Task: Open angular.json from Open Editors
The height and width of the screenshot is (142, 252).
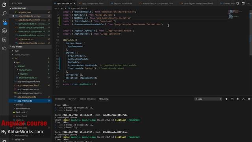Action: [x=31, y=12]
